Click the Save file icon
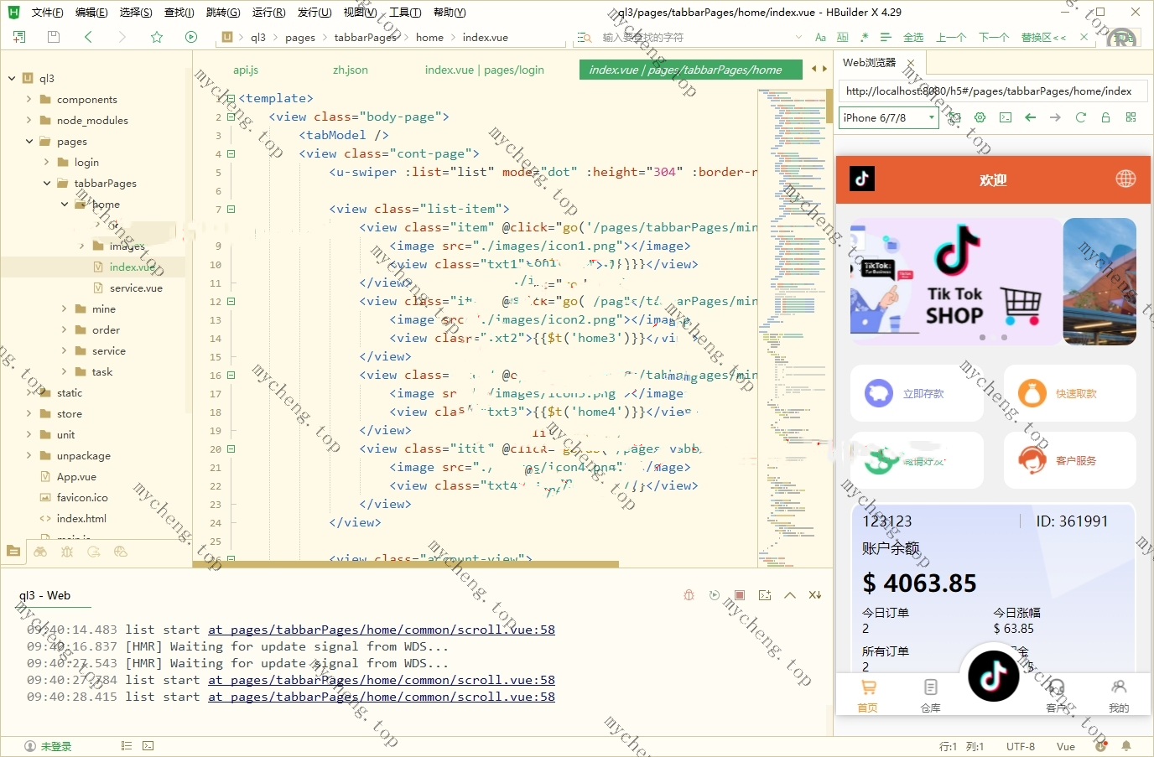The image size is (1154, 757). pos(54,37)
